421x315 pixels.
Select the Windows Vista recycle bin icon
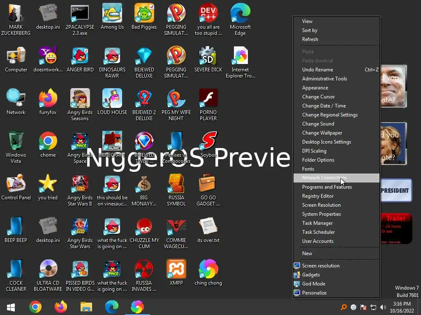16,147
